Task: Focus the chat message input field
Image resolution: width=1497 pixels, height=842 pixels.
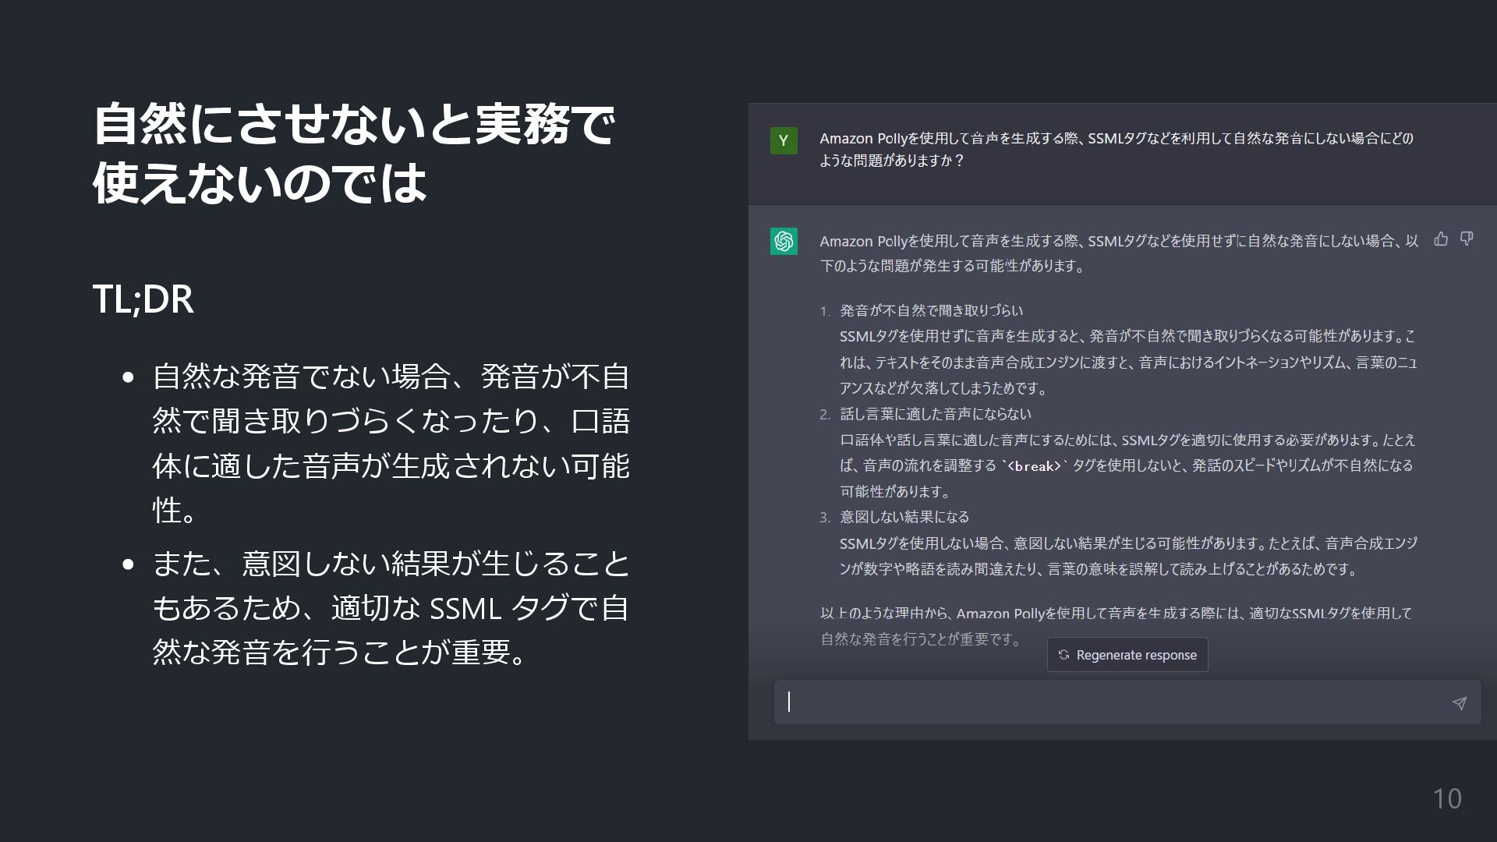Action: click(1127, 702)
